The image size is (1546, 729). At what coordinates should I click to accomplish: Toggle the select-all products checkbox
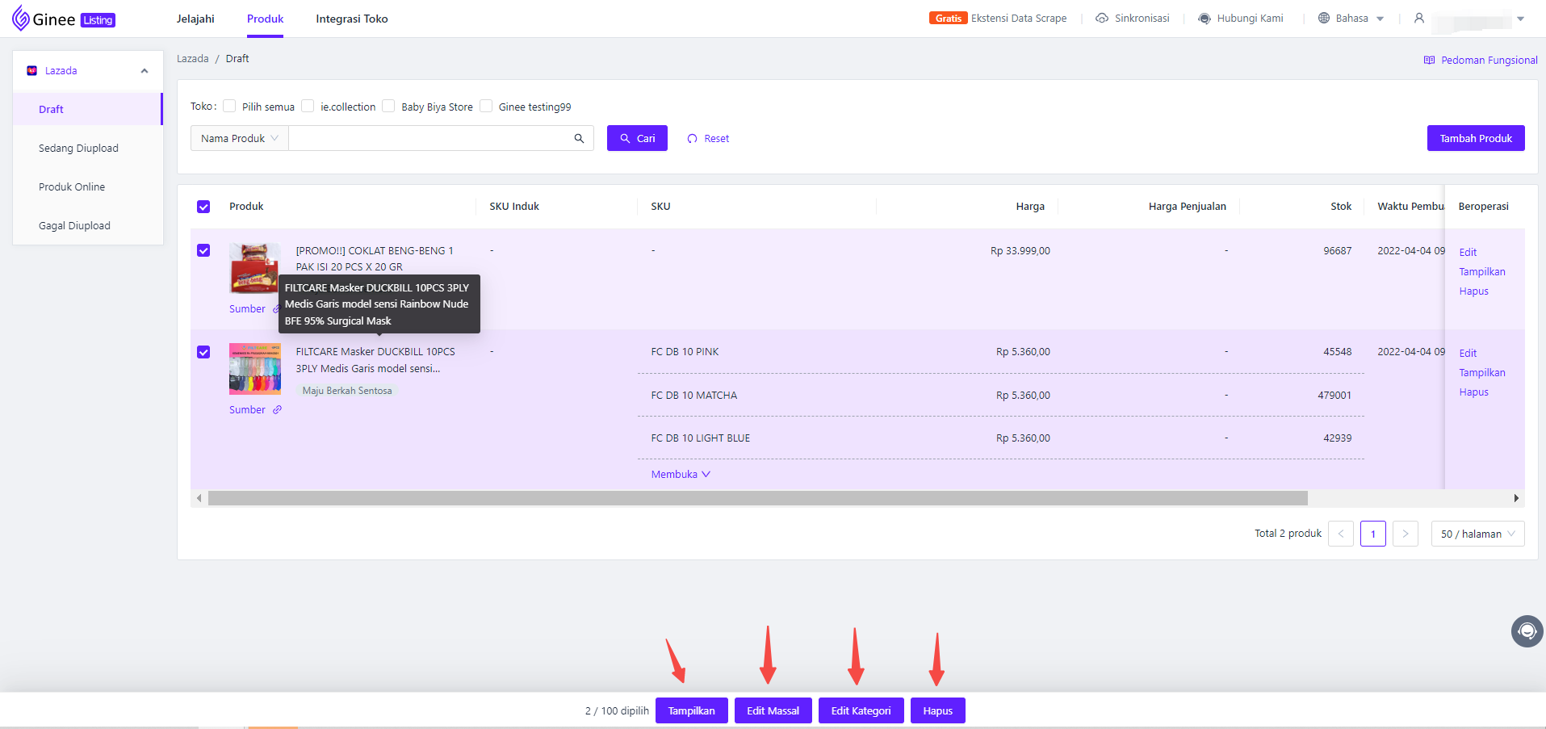[x=203, y=207]
